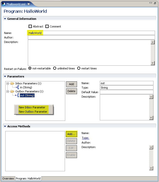The width and height of the screenshot is (159, 182).
Task: Select the Inbox Parameters (1) node
Action: [28, 83]
